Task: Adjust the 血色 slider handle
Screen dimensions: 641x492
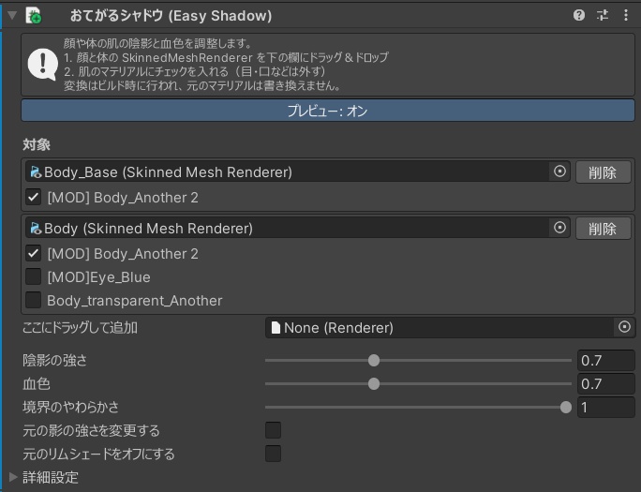Action: click(x=374, y=383)
